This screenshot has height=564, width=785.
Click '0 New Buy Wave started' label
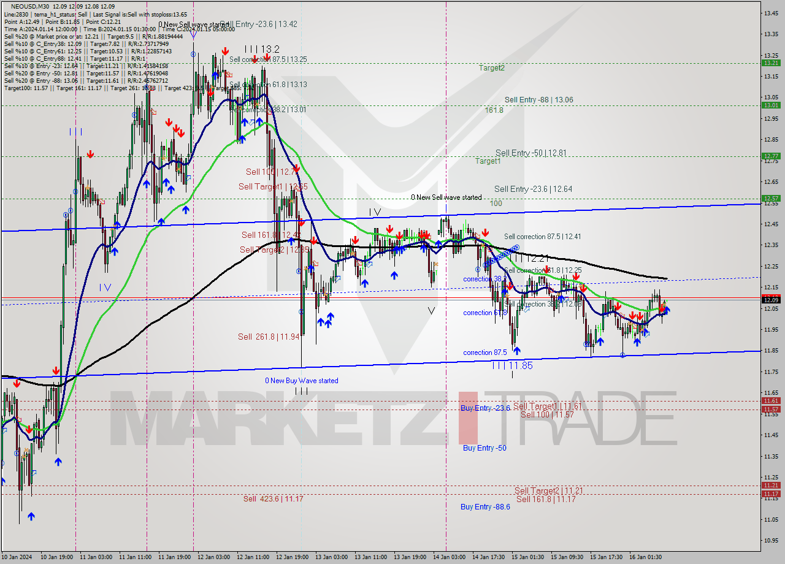(x=302, y=381)
